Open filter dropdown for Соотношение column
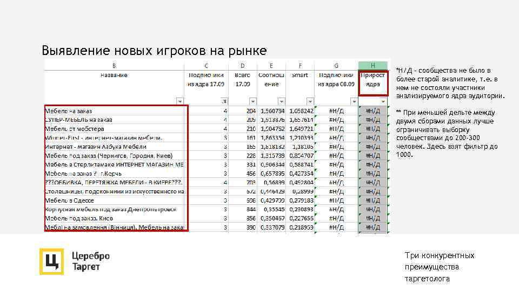Screen dimensions: 519x291 click(x=281, y=101)
